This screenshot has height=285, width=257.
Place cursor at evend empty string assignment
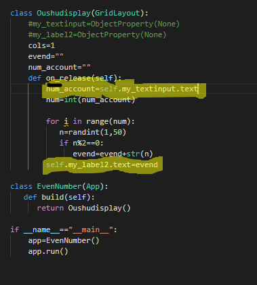(x=46, y=56)
